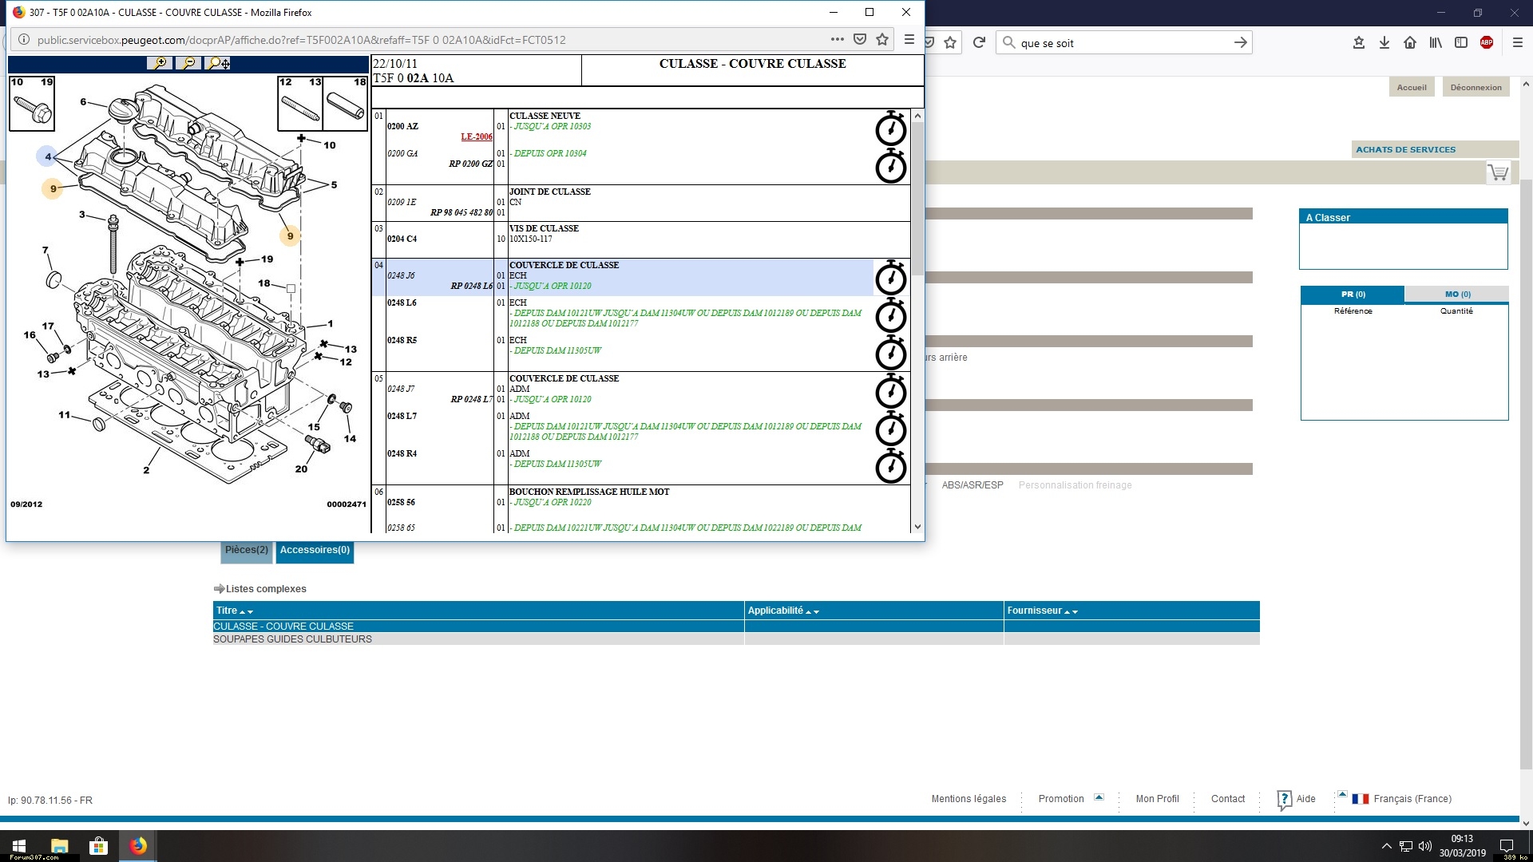Sort list by Titre column arrows

pos(246,611)
